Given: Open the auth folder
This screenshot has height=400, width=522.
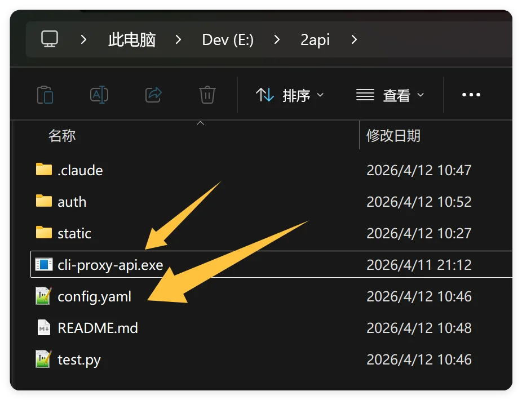Looking at the screenshot, I should coord(73,201).
